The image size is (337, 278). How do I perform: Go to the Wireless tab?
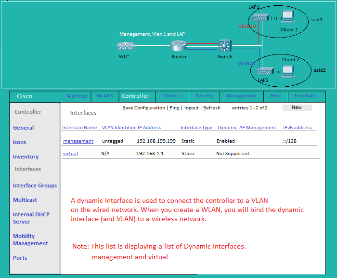tap(173, 96)
